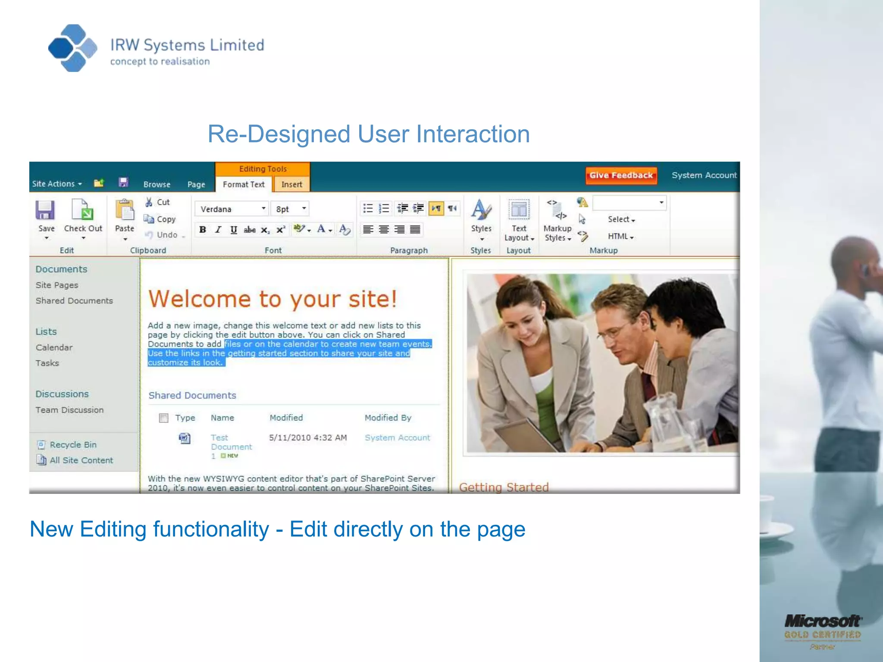Center align the paragraph text
Viewport: 883px width, 662px height.
click(x=384, y=229)
